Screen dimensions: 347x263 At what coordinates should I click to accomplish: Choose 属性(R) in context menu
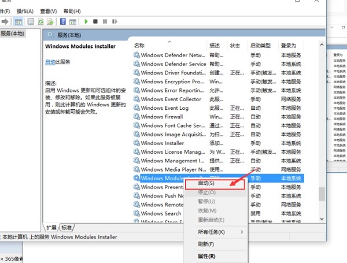(216, 257)
